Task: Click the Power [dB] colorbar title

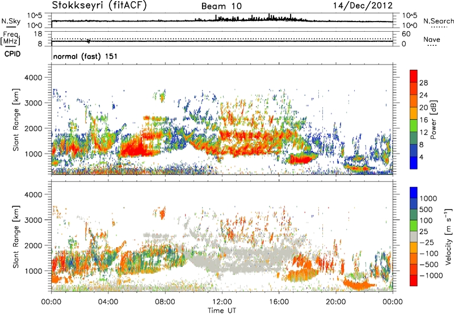Action: [433, 120]
